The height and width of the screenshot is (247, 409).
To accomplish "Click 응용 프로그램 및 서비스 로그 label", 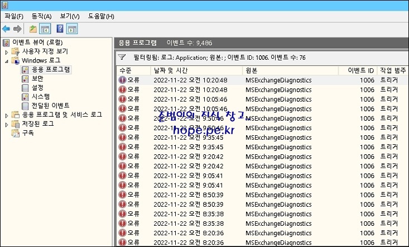I will (62, 115).
